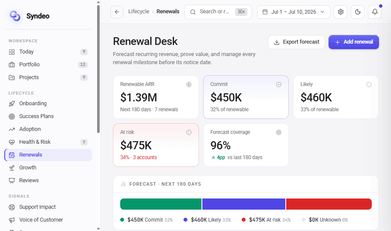The width and height of the screenshot is (391, 231).
Task: Click the red At risk forecast bar segment
Action: [x=329, y=204]
